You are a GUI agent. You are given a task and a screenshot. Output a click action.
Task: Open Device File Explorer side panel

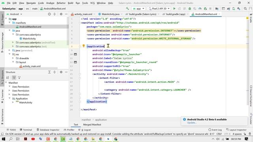click(x=251, y=96)
